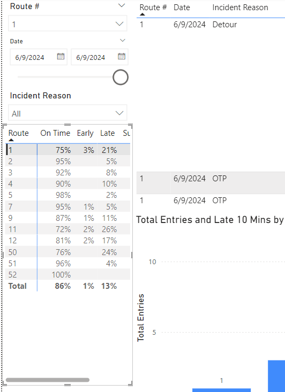Viewport: 285px width, 392px height.
Task: Click the end date field 6/9/2024
Action: point(100,57)
